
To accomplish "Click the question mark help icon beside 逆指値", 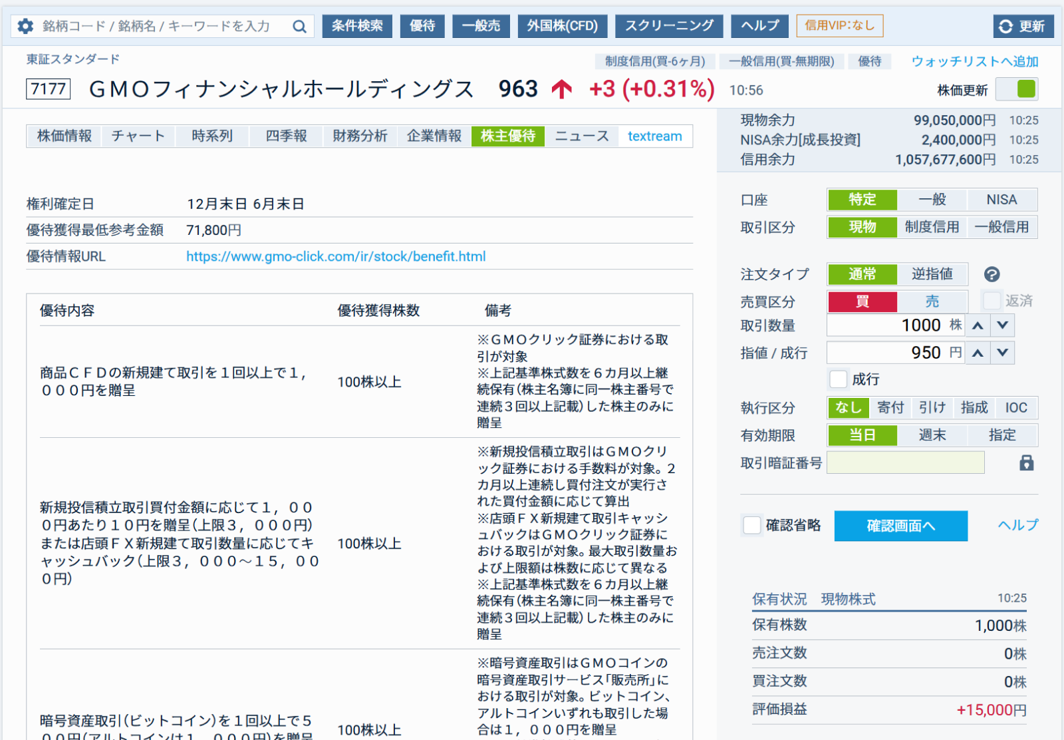I will point(992,274).
